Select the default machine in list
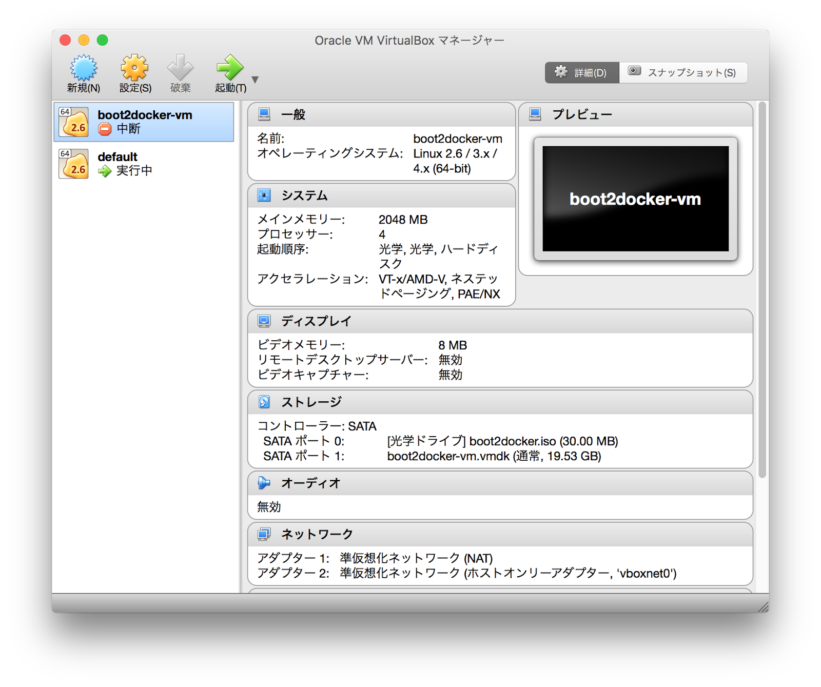Screen dimensions: 821x687 point(144,164)
